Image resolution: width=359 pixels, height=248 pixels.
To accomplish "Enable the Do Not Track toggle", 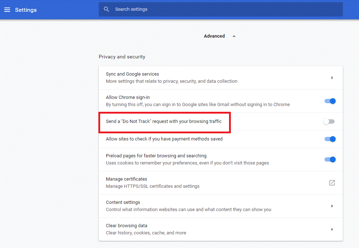I will point(329,121).
